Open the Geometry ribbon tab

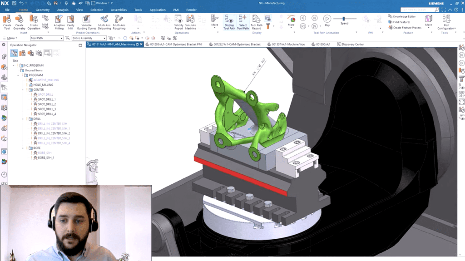click(42, 10)
